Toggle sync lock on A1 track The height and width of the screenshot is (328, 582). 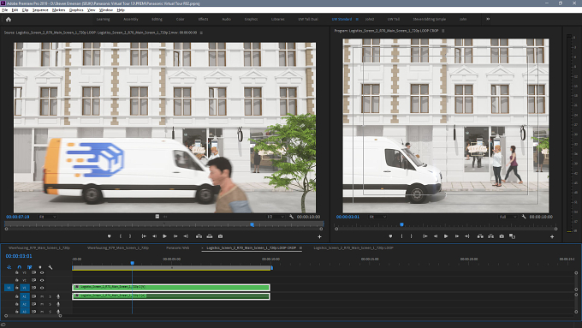[x=33, y=296]
